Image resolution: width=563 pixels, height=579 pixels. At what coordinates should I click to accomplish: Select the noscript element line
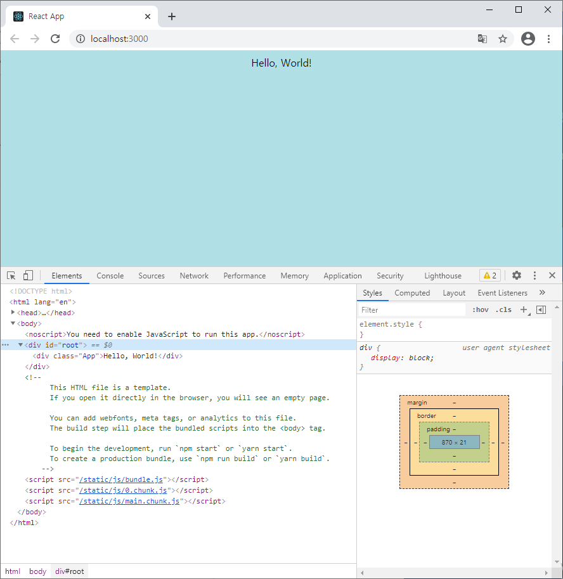tap(165, 334)
